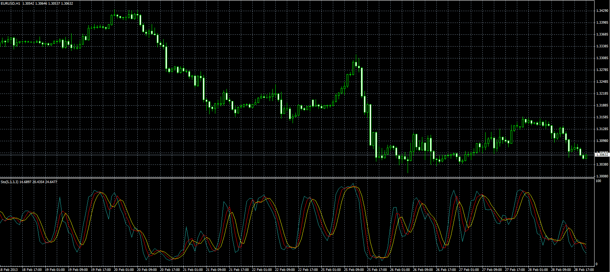Click the 27 Feb 09:00 time label
The height and width of the screenshot is (272, 610).
(492, 270)
